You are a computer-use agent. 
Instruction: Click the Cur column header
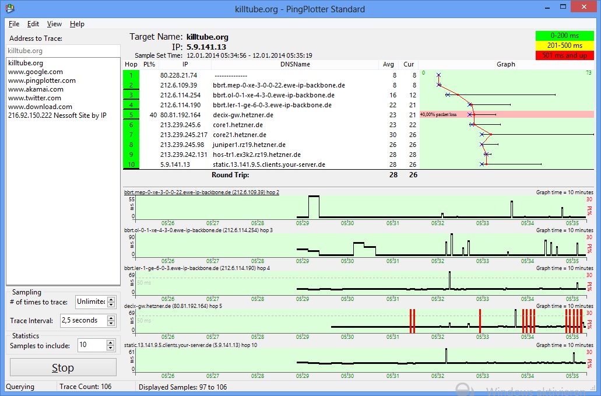[409, 64]
